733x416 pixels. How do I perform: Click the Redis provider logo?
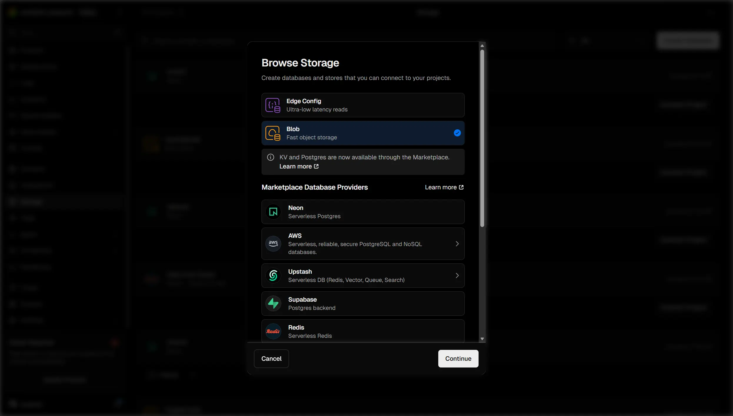pos(273,331)
